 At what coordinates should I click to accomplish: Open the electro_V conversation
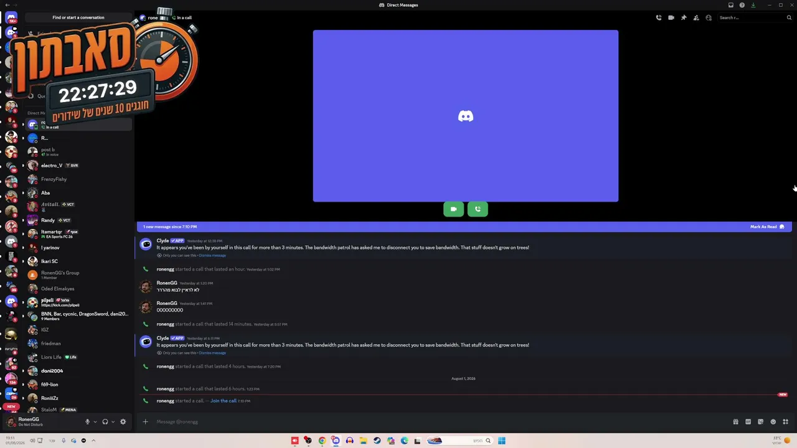click(78, 166)
